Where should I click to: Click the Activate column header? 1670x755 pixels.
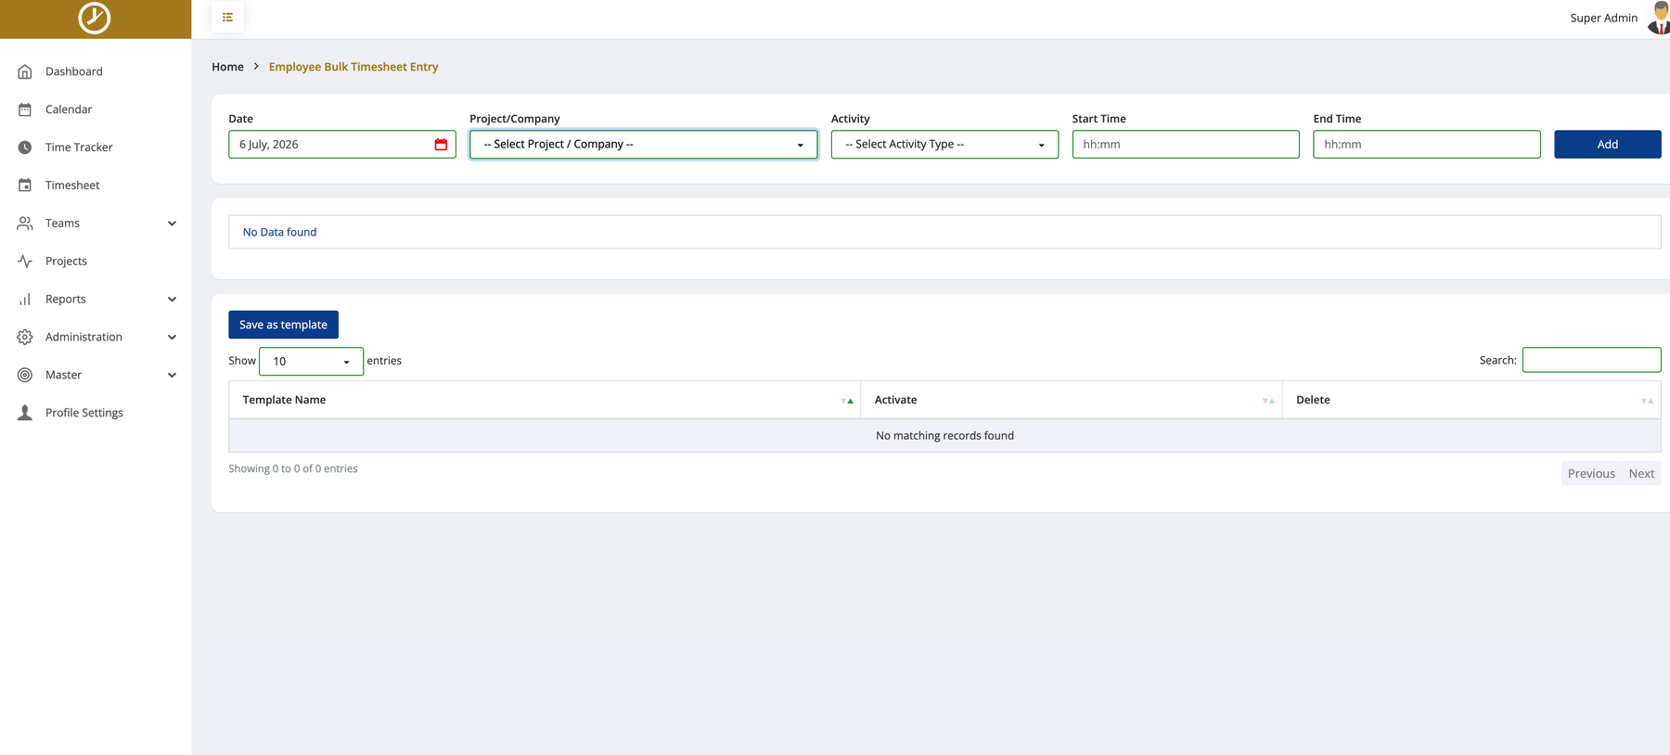coord(1072,401)
